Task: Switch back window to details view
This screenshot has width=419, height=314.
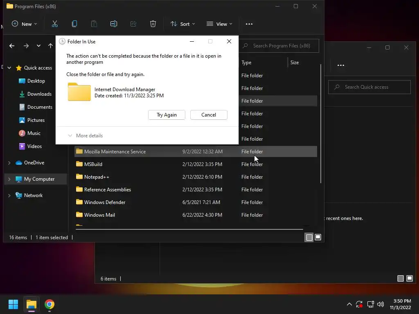Action: 400,278
